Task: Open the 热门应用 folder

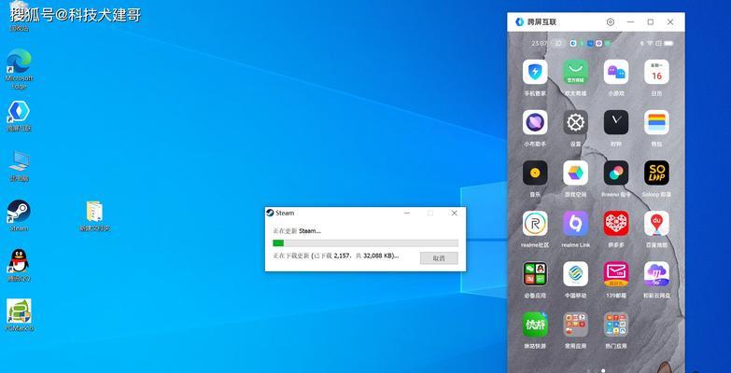Action: click(616, 325)
